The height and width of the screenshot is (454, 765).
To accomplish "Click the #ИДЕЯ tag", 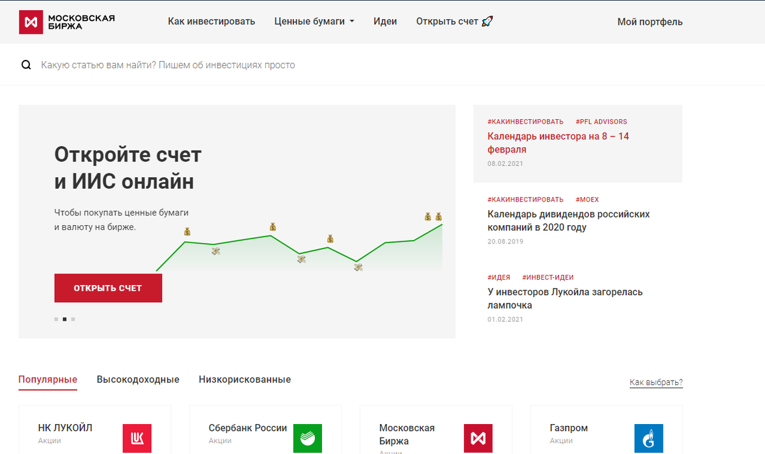I will click(499, 277).
